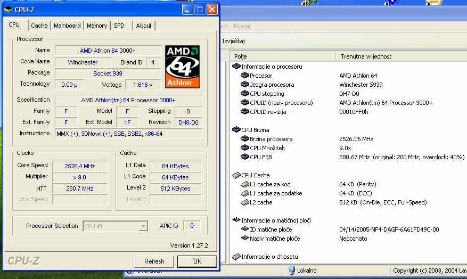The width and height of the screenshot is (467, 279).
Task: Click the CPU-Z title bar app icon
Action: tap(9, 10)
